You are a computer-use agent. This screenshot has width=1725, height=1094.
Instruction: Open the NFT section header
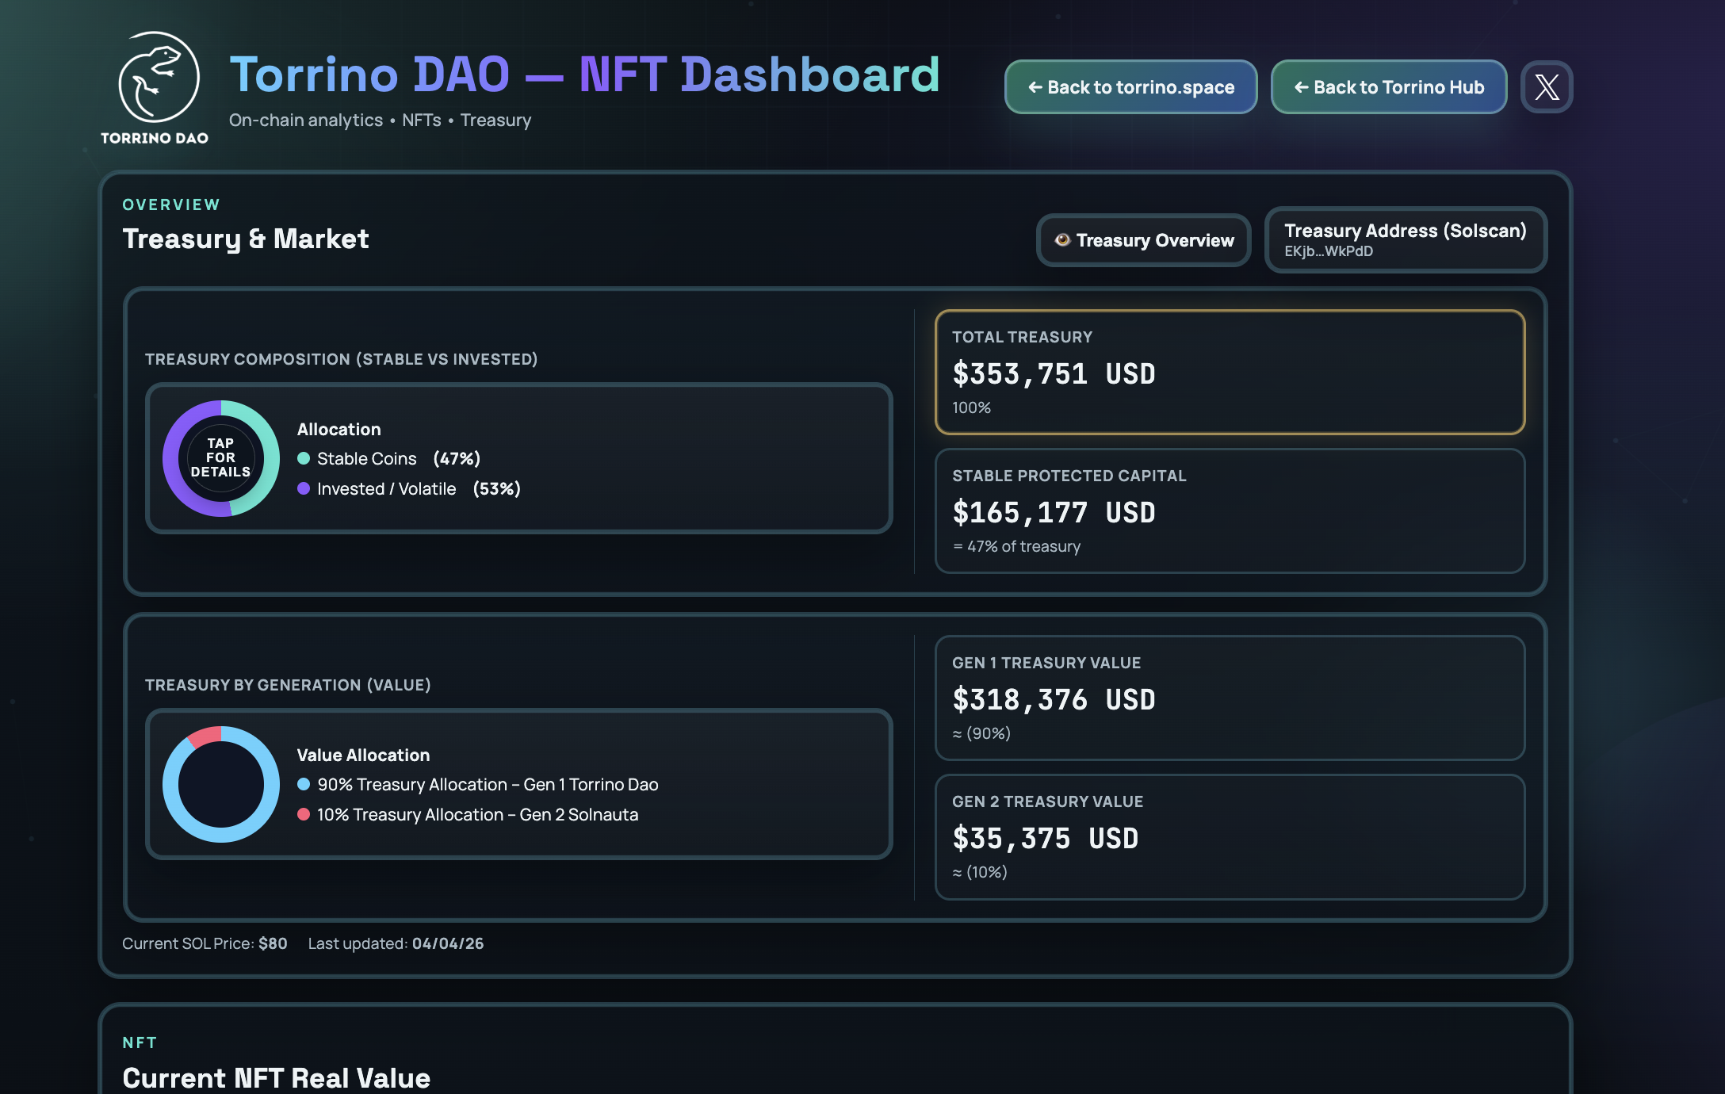pos(139,1042)
